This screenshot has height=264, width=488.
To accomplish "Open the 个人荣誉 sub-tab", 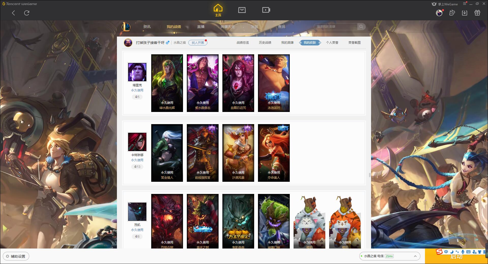I will 332,43.
